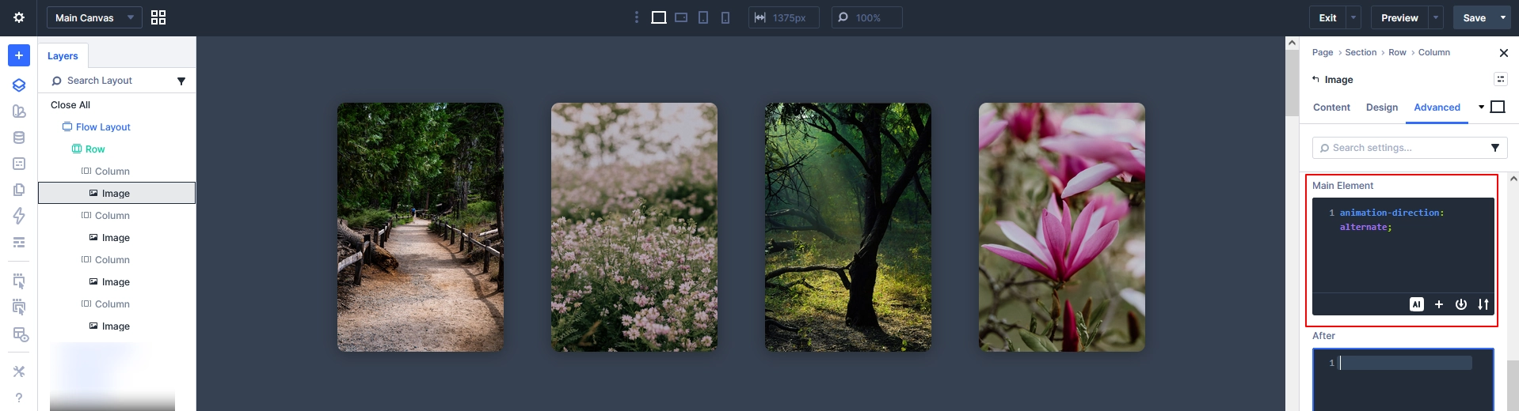
Task: Select the pink wildflowers image on canvas
Action: (x=634, y=227)
